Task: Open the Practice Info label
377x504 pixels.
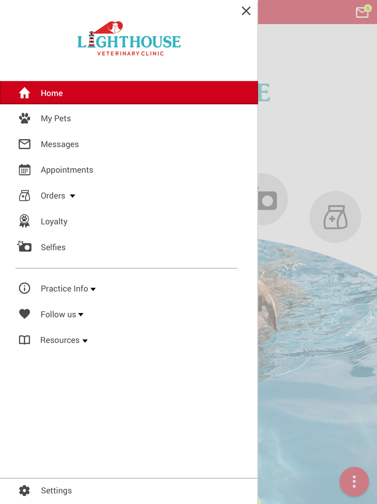Action: [x=64, y=289]
